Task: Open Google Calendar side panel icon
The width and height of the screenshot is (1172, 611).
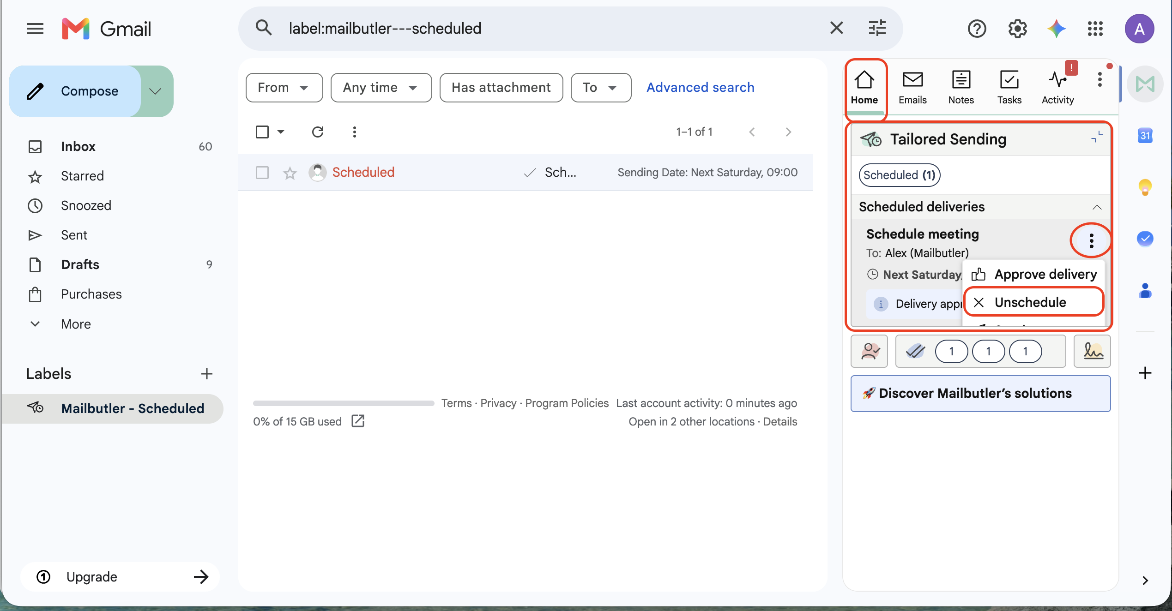Action: [1145, 136]
